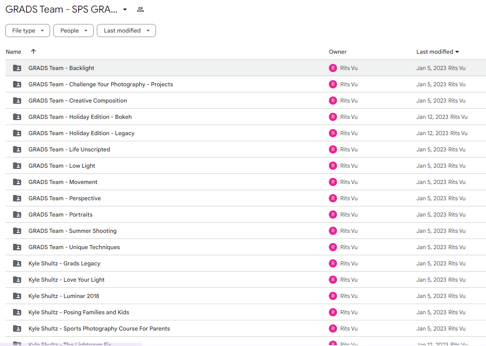Click folder icon of GRADS Team - Movement
The image size is (486, 346).
(17, 182)
